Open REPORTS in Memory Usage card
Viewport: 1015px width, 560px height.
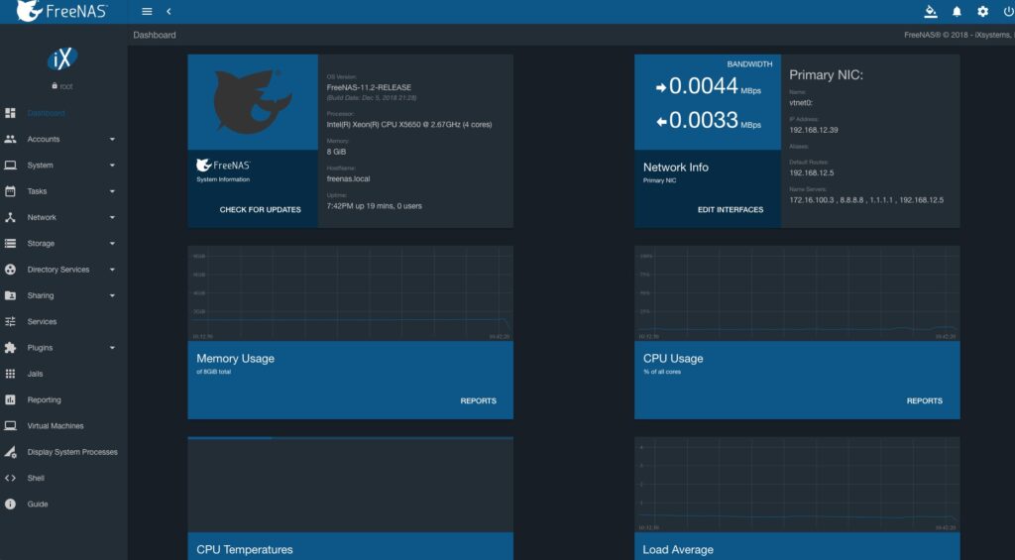(x=479, y=400)
